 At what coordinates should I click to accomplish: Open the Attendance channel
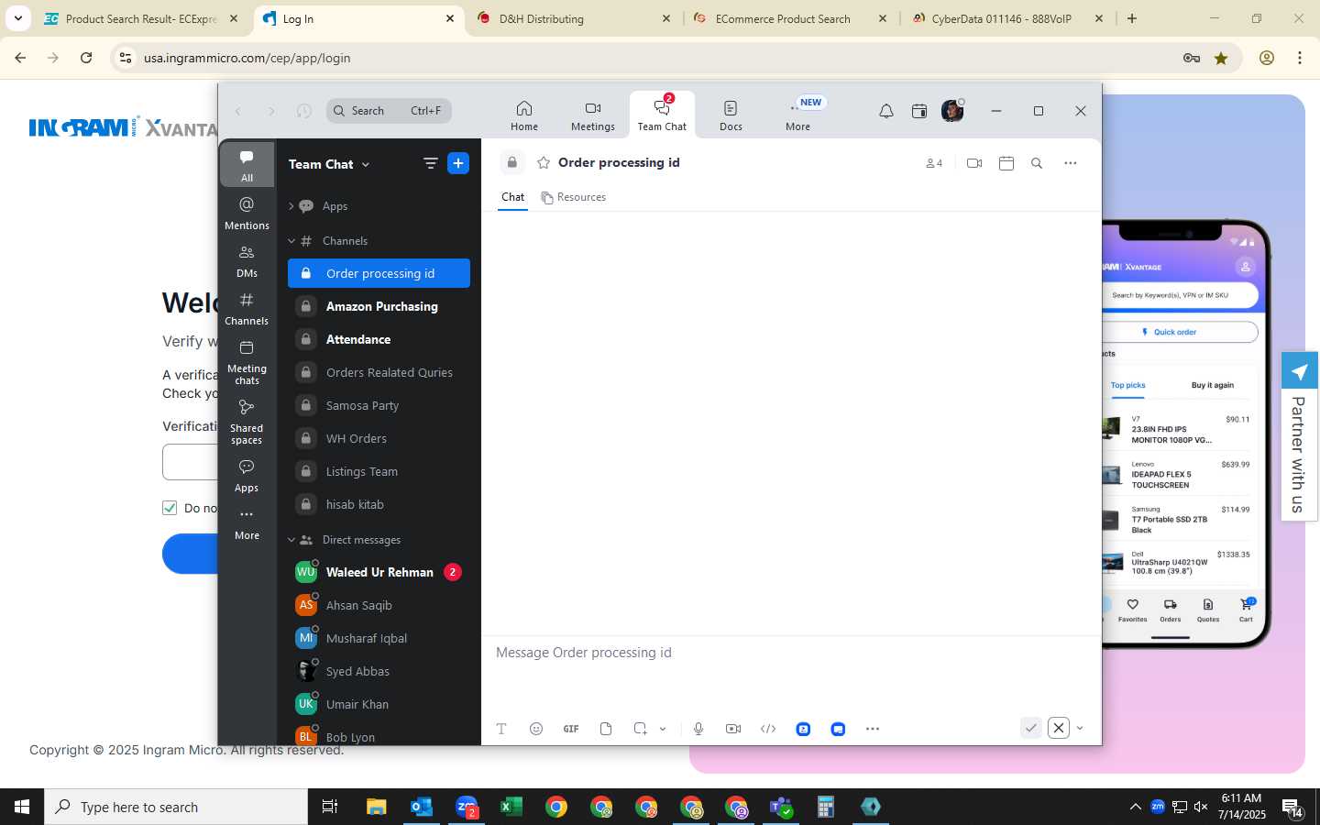pos(379,339)
